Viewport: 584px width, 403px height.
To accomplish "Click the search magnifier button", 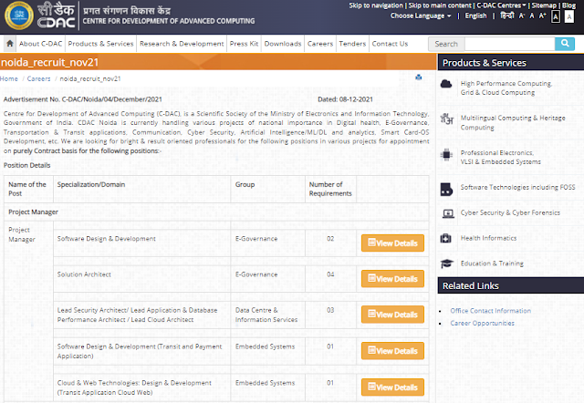I will (565, 44).
